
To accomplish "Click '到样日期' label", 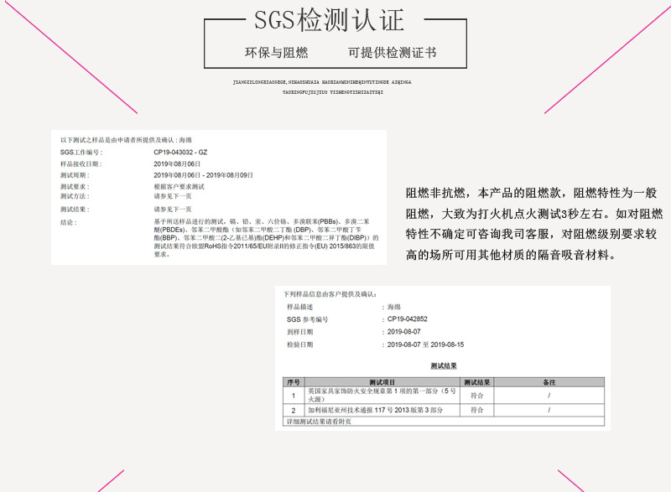I will click(300, 332).
